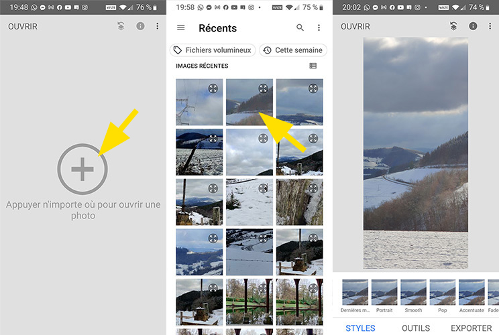499x335 pixels.
Task: Click OUVRIR in the right editor screen
Action: 355,26
